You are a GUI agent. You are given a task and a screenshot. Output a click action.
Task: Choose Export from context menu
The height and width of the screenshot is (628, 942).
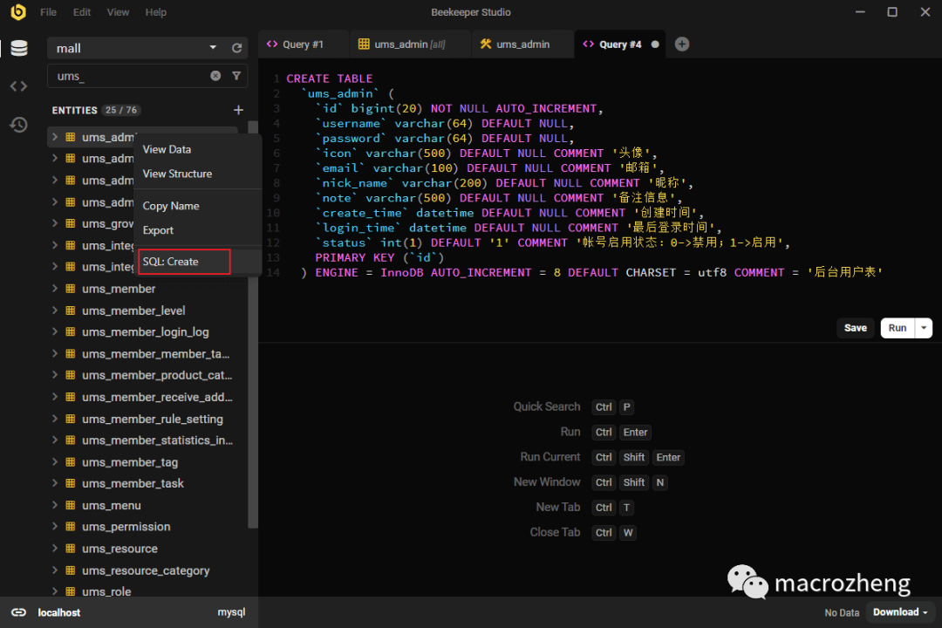point(198,230)
